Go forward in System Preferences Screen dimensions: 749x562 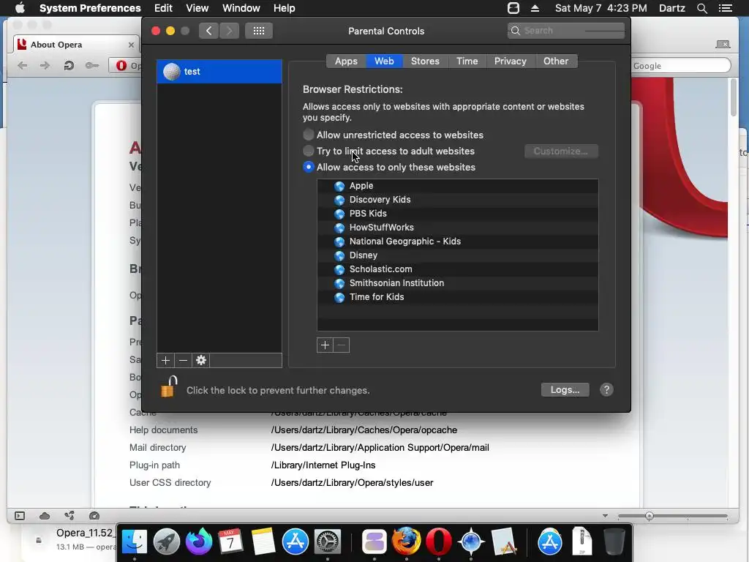(x=229, y=31)
